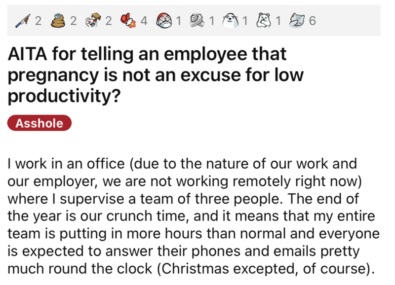This screenshot has height=285, width=395.
Task: Click the red Asshole flair tag
Action: click(39, 123)
